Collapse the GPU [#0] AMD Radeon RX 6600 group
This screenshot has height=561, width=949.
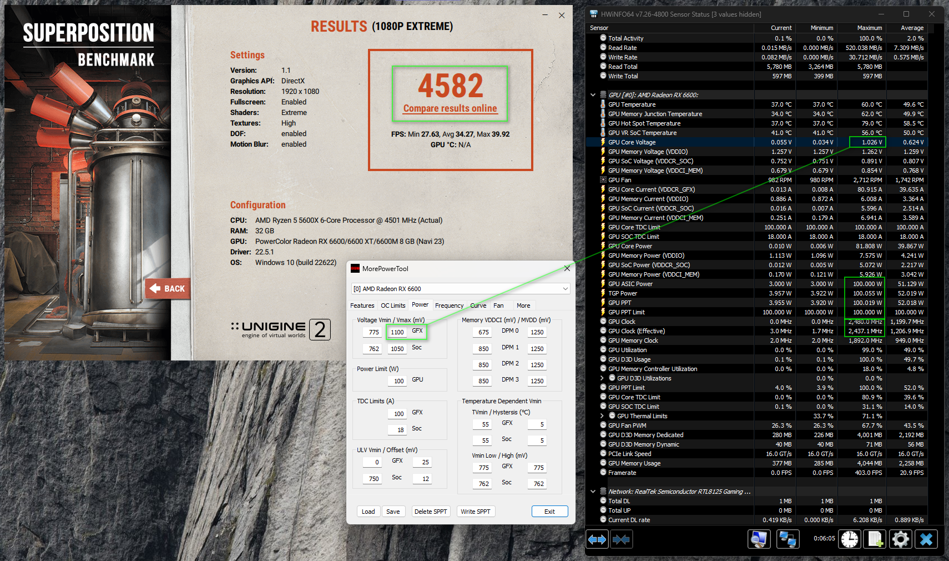pos(593,95)
